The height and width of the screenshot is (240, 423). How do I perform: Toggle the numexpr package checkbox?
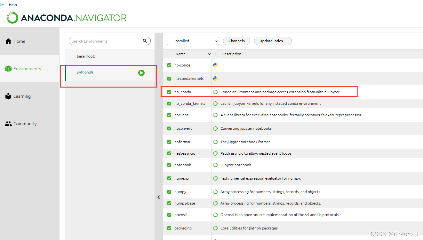click(x=169, y=178)
